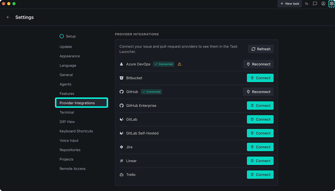
Task: Click the Linear provider name
Action: coord(131,161)
